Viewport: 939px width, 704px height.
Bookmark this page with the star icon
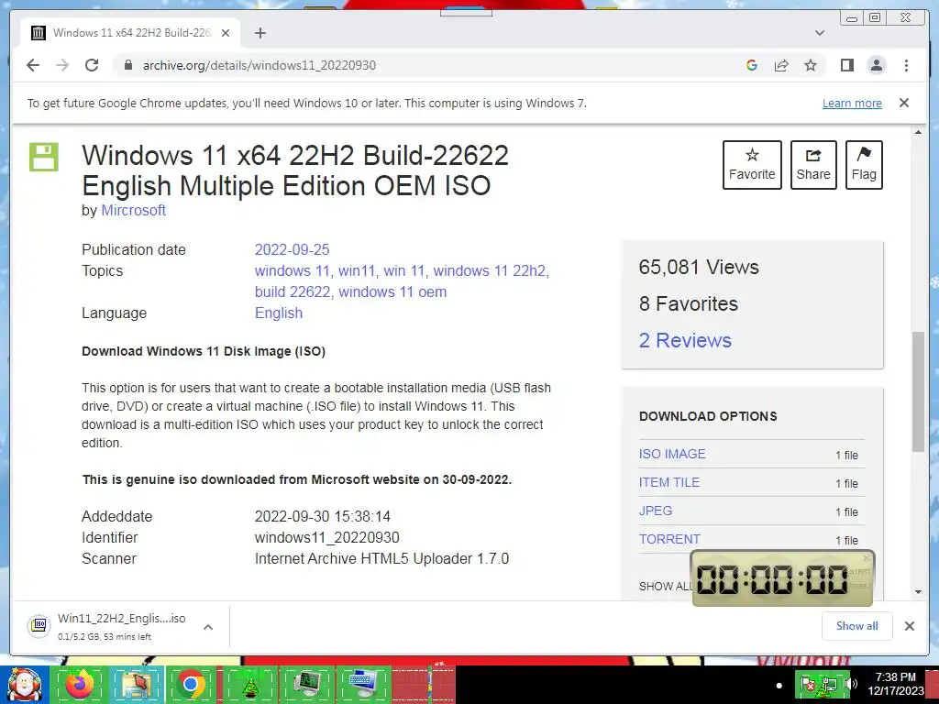(811, 65)
